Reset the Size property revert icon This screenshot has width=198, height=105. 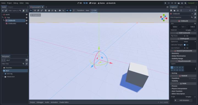click(x=195, y=24)
